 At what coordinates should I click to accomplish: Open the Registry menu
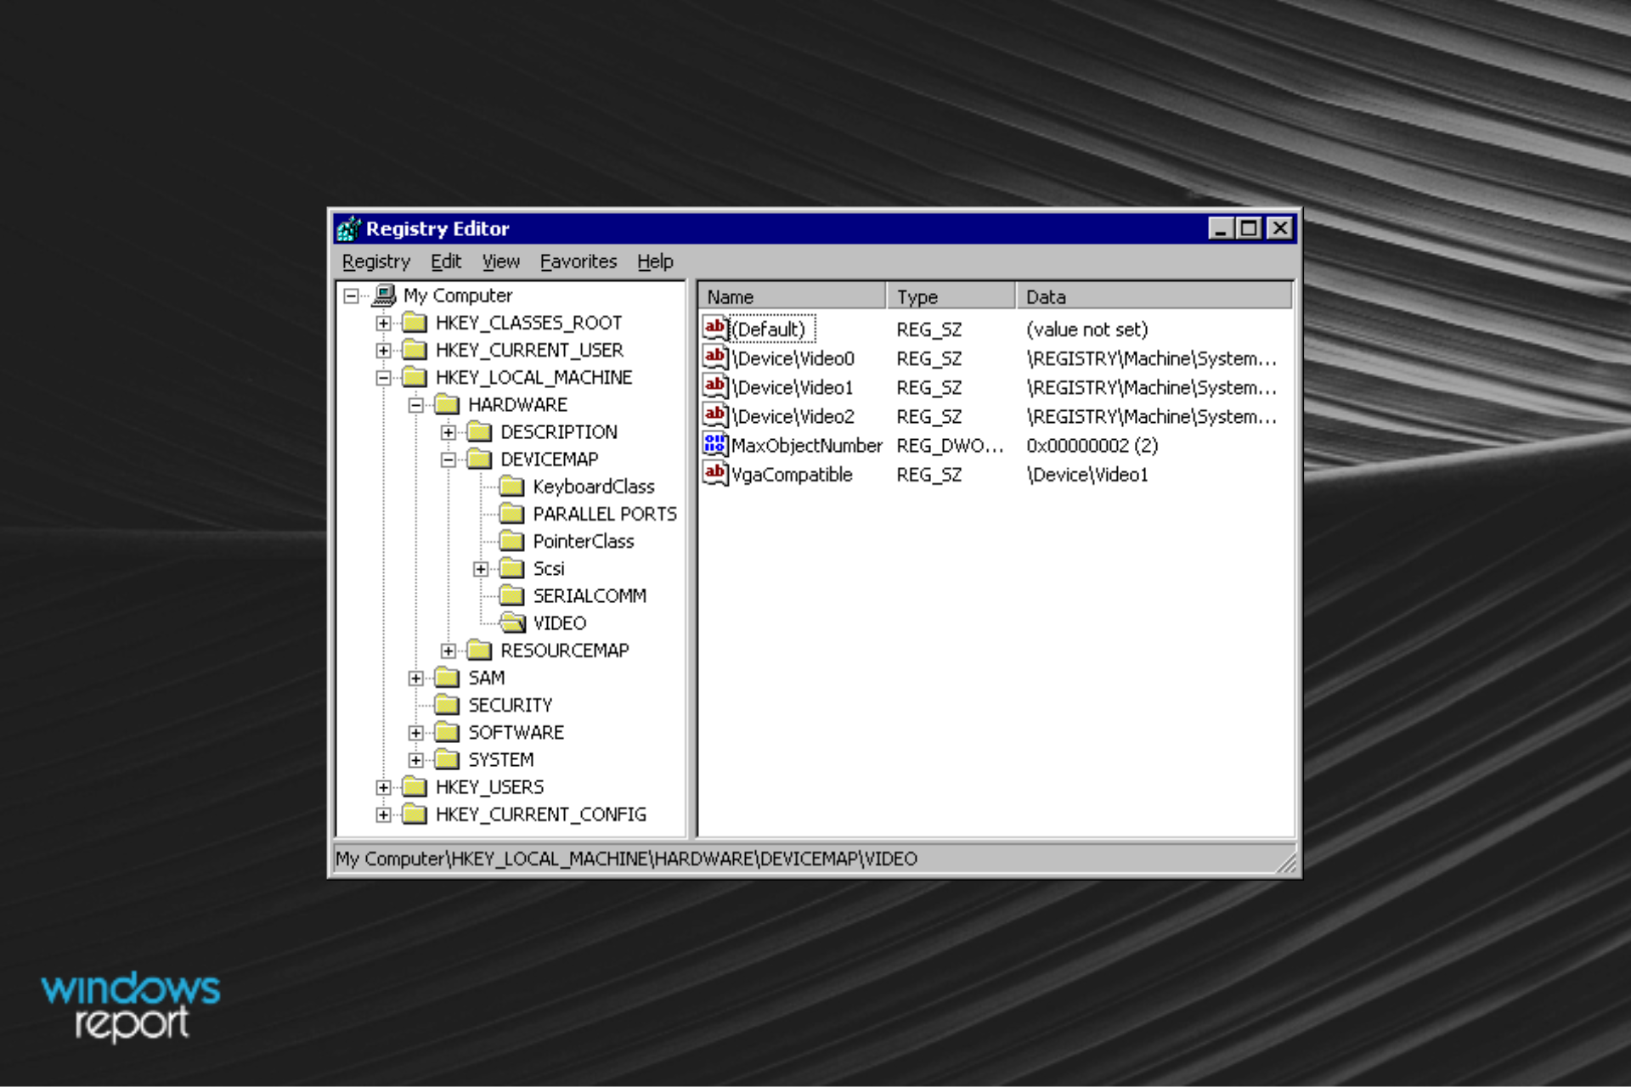pyautogui.click(x=376, y=262)
